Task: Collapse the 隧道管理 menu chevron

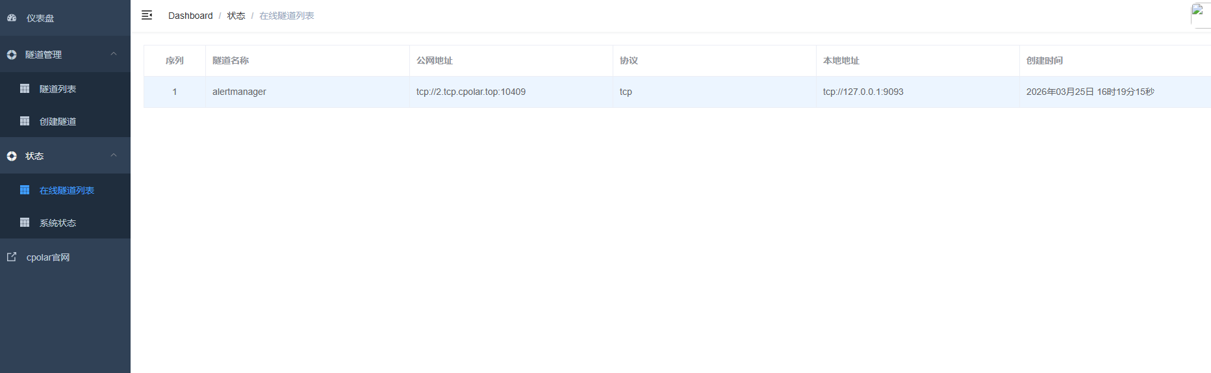Action: tap(114, 54)
